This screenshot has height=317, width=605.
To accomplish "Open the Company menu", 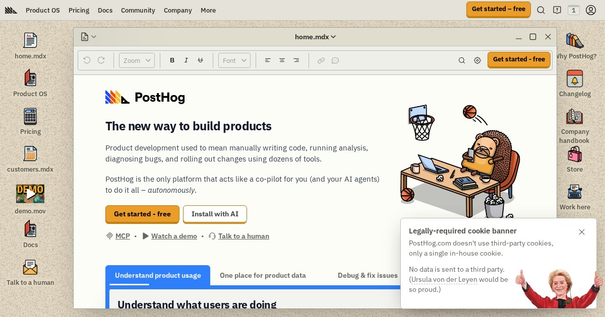I will [x=178, y=10].
